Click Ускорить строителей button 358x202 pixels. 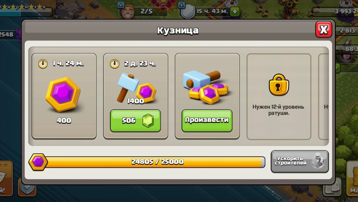[x=300, y=162]
